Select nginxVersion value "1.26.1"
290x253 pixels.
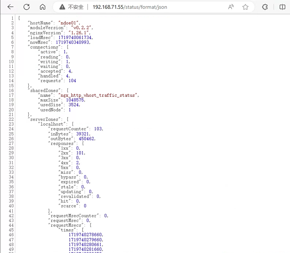79,33
